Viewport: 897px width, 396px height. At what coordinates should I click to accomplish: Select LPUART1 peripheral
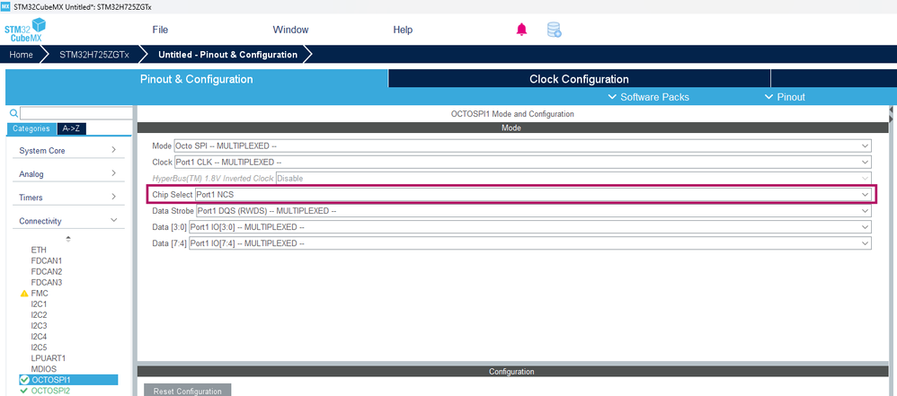pyautogui.click(x=48, y=358)
